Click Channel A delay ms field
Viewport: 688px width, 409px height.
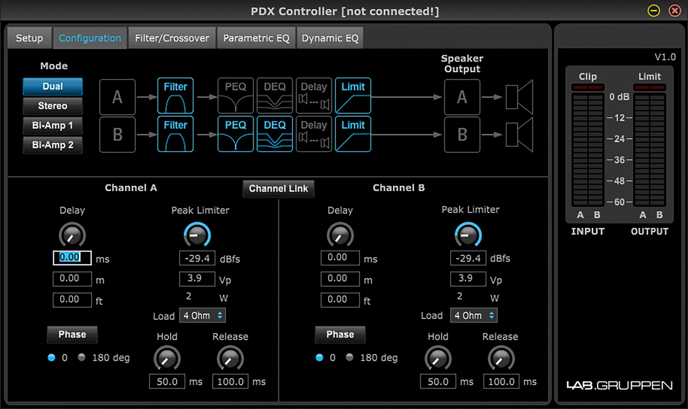[x=72, y=258]
